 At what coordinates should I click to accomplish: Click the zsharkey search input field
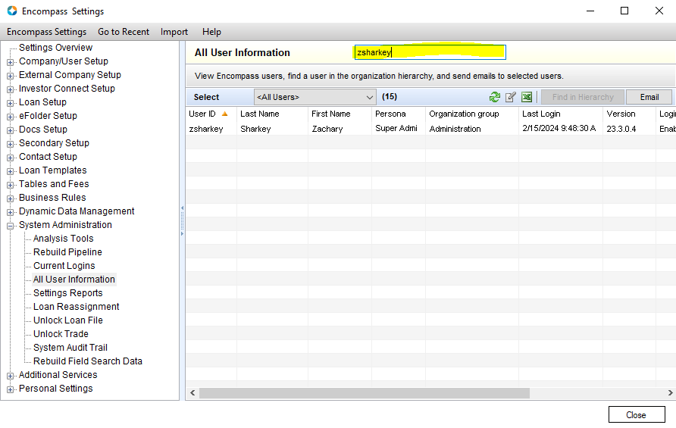430,52
